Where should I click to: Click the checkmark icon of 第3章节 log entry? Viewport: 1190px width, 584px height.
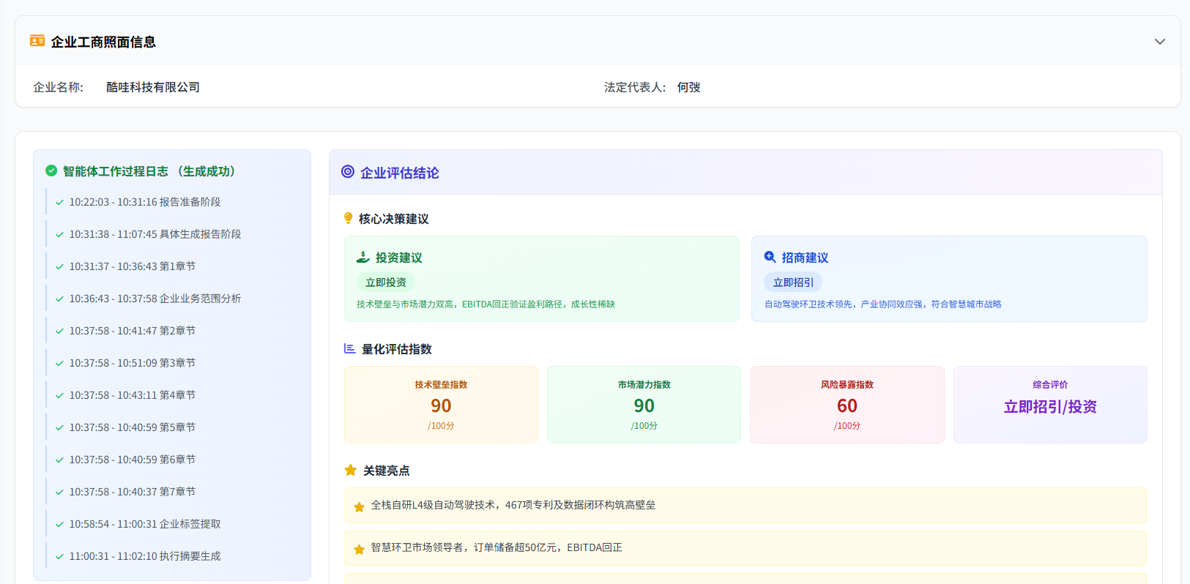(x=60, y=364)
